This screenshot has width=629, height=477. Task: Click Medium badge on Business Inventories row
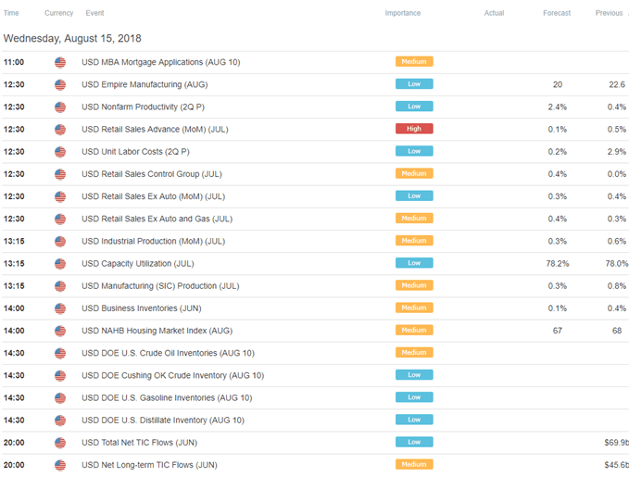pyautogui.click(x=414, y=308)
